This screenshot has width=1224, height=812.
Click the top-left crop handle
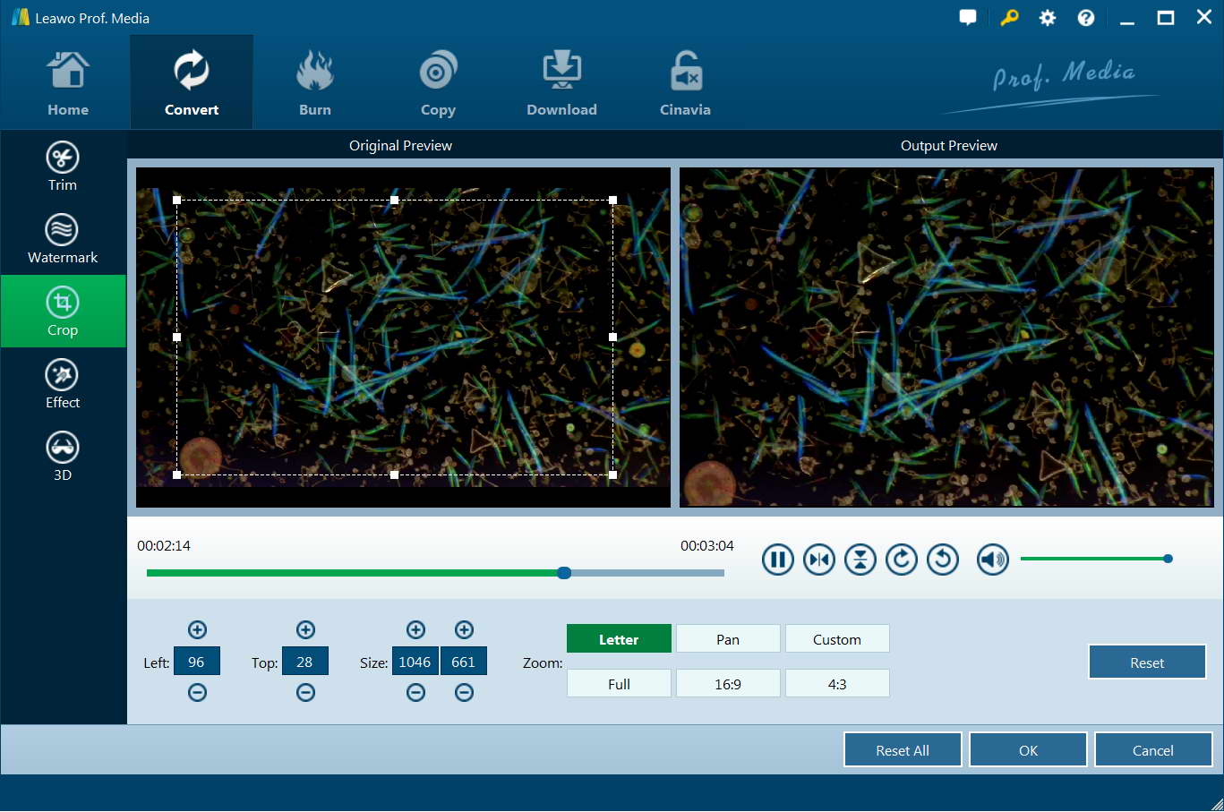point(176,200)
